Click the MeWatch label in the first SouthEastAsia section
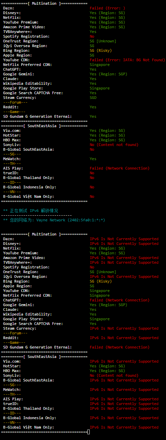Viewport: 166px width, 440px height. 12,159
